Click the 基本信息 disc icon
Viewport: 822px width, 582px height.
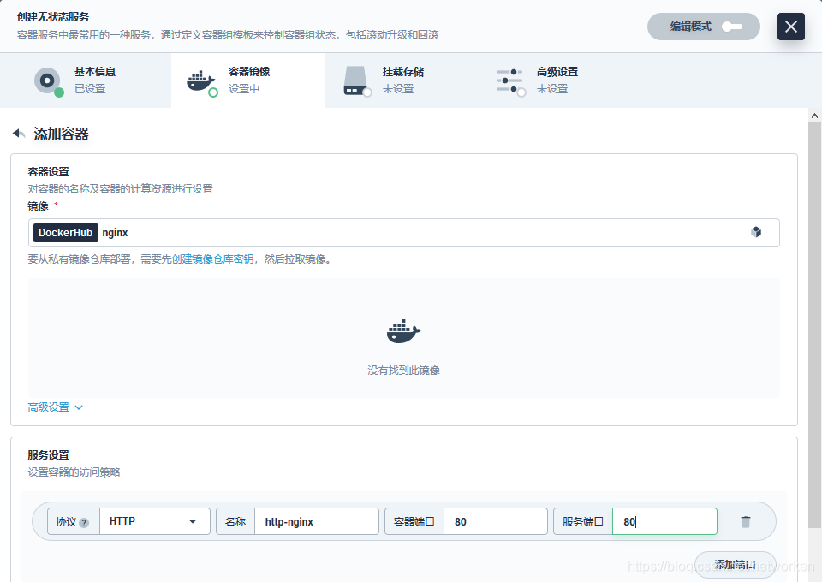pyautogui.click(x=48, y=81)
